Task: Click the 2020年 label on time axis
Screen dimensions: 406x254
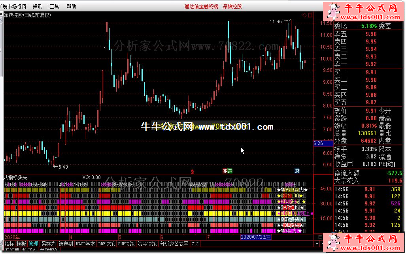Action: tap(12, 237)
